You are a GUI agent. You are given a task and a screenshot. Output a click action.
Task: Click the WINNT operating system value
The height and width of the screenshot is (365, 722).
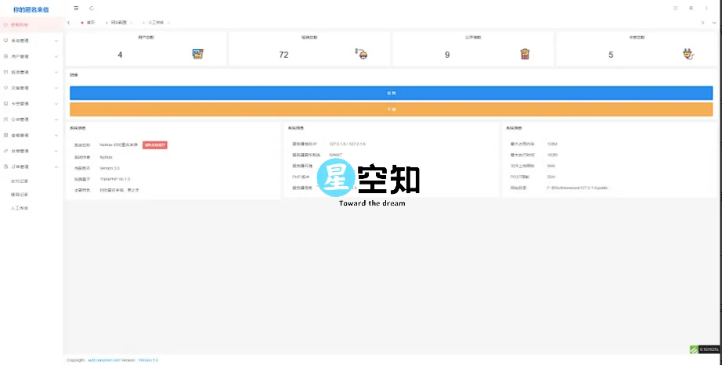[336, 155]
